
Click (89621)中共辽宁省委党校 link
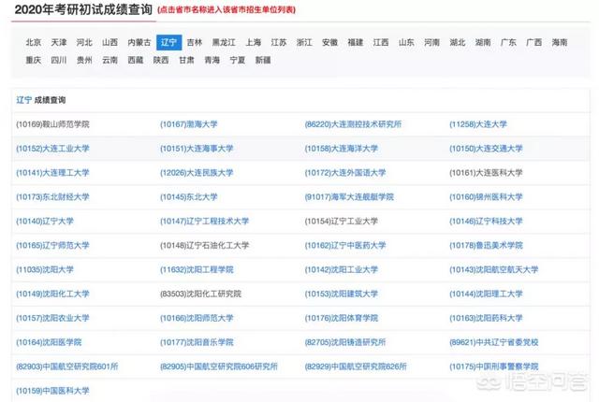(494, 342)
